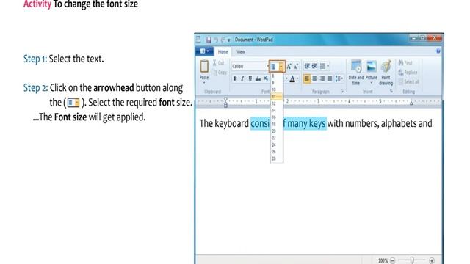Open the text color dropdown arrow

coord(297,78)
